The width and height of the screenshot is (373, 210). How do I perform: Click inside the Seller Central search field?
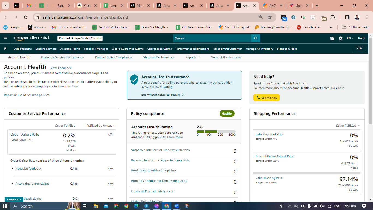[x=212, y=38]
